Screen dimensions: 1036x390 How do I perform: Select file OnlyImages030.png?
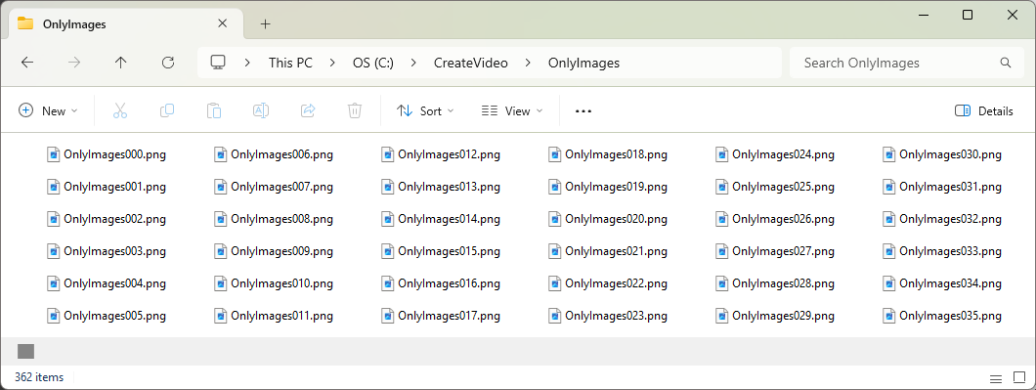click(942, 154)
